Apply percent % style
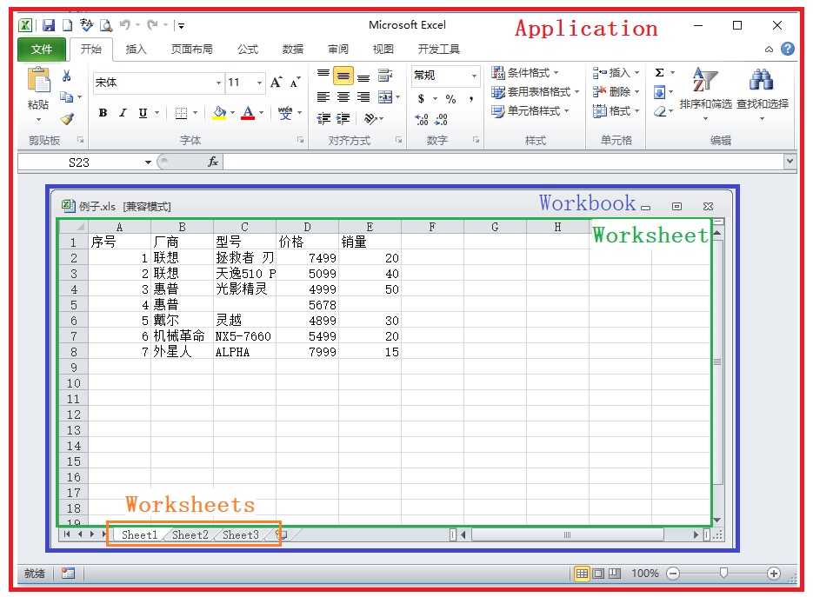 pos(450,98)
